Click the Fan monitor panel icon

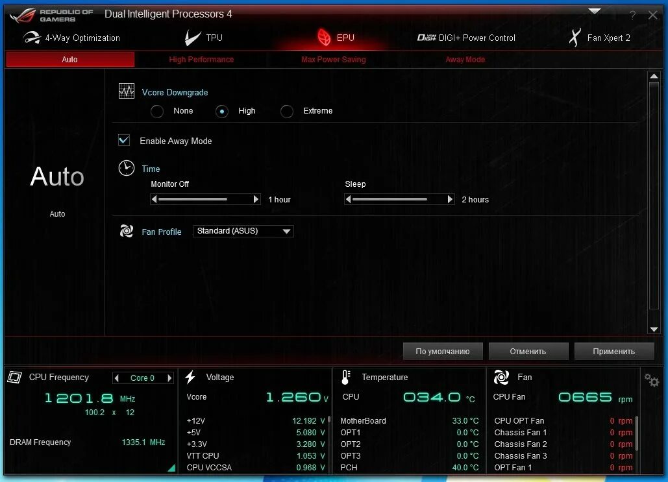tap(501, 377)
